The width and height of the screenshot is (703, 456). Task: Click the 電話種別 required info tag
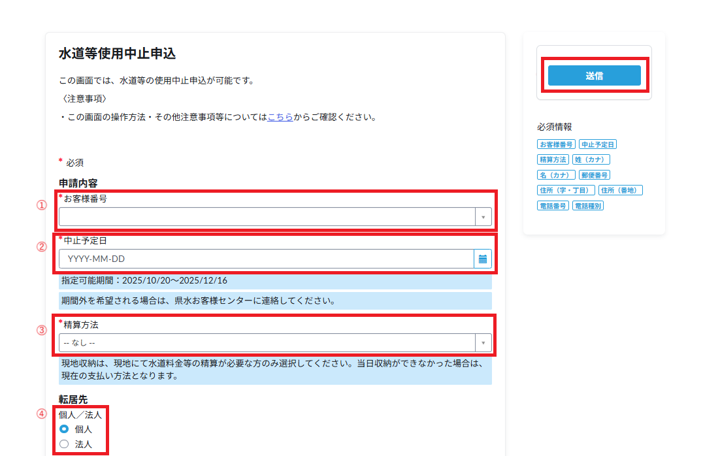(588, 205)
